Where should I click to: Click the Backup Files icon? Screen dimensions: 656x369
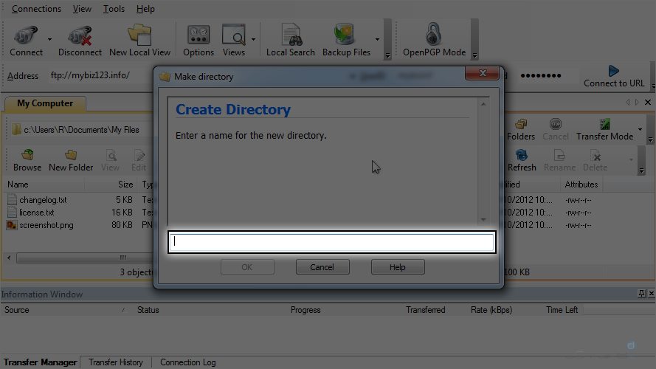click(346, 37)
